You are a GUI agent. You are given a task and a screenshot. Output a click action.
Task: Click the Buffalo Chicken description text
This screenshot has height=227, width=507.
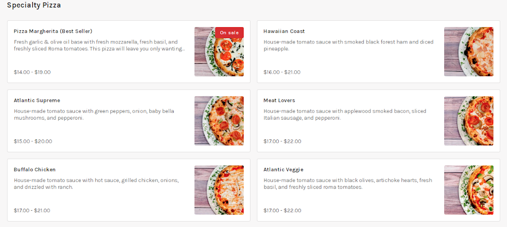96,184
